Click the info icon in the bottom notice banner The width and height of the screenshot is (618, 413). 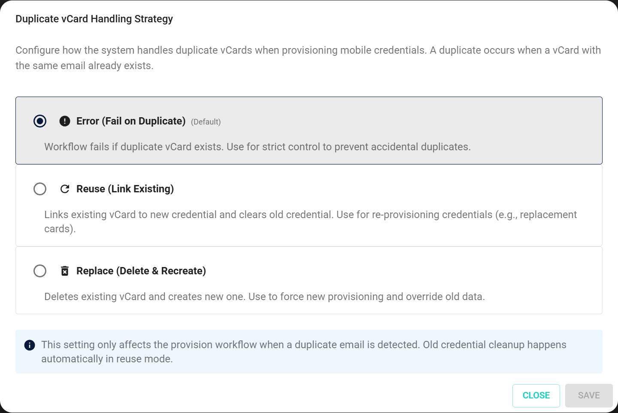click(x=29, y=345)
